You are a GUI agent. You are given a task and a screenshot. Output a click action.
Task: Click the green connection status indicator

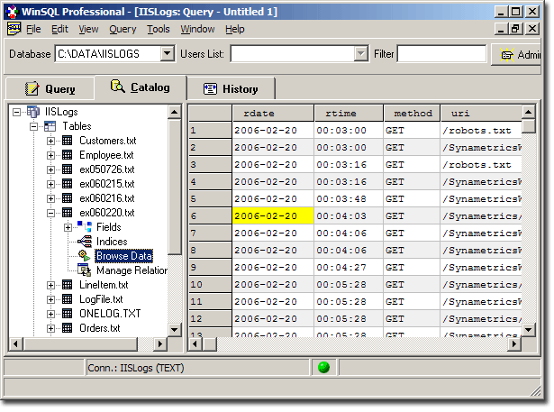323,368
